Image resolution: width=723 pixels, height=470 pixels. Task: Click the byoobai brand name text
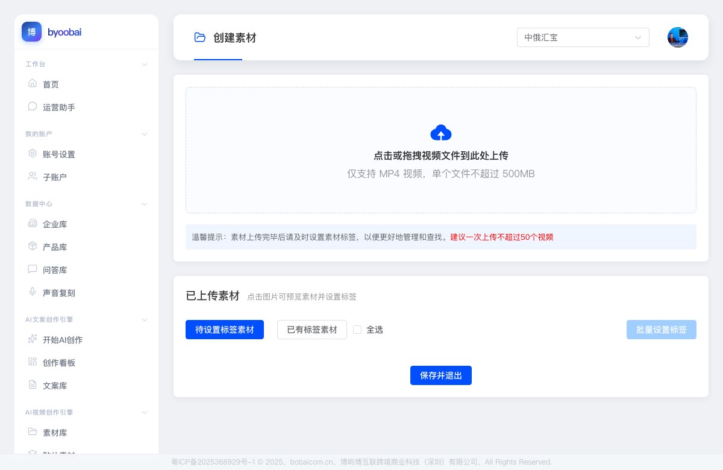click(64, 32)
